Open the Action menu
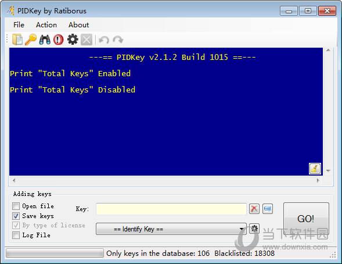This screenshot has width=342, height=264. [46, 24]
